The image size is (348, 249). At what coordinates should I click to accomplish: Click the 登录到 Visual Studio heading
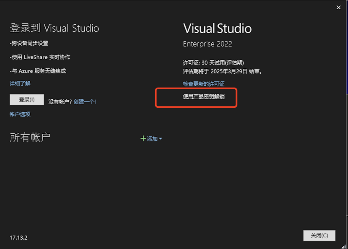[54, 28]
